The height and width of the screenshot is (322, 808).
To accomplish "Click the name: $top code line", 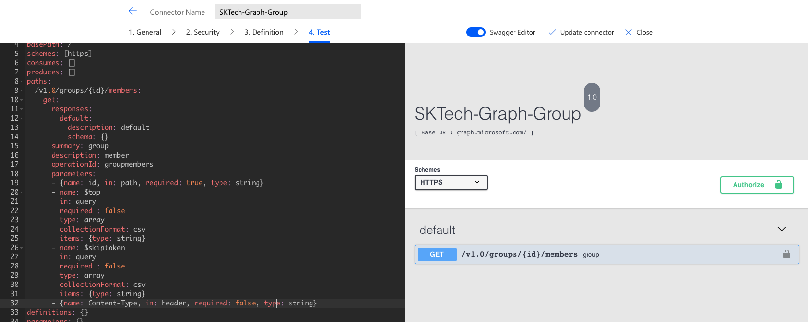I will pyautogui.click(x=76, y=192).
